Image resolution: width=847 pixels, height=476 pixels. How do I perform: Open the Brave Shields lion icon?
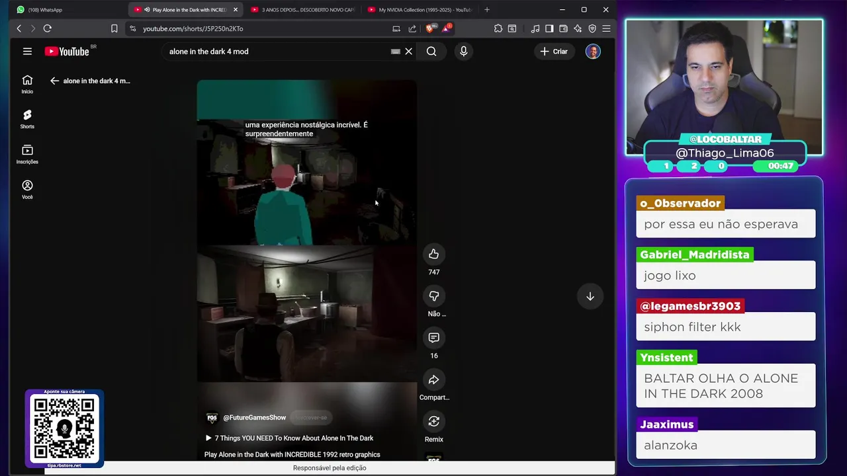(430, 28)
